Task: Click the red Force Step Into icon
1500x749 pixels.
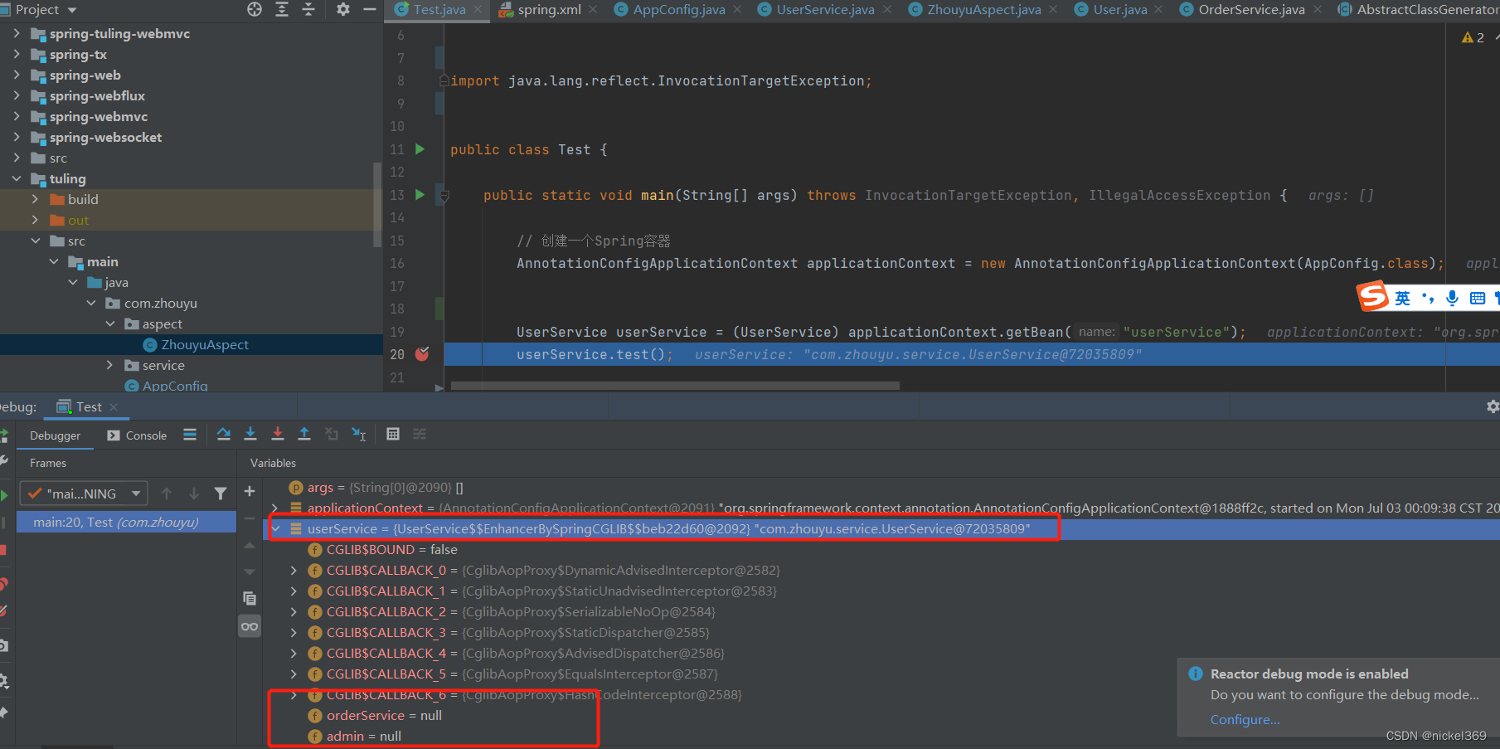Action: point(278,434)
